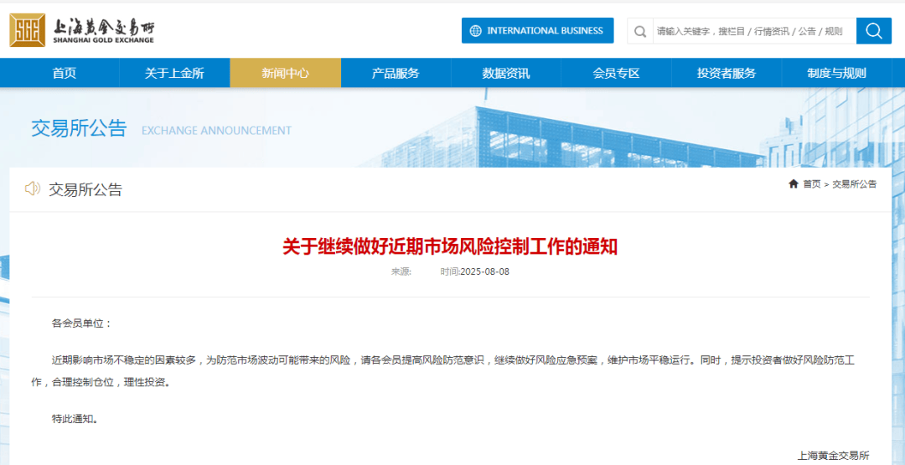The width and height of the screenshot is (905, 465).
Task: Click the EXCHANGE ANNOUNCEMENT banner subtitle
Action: (216, 131)
